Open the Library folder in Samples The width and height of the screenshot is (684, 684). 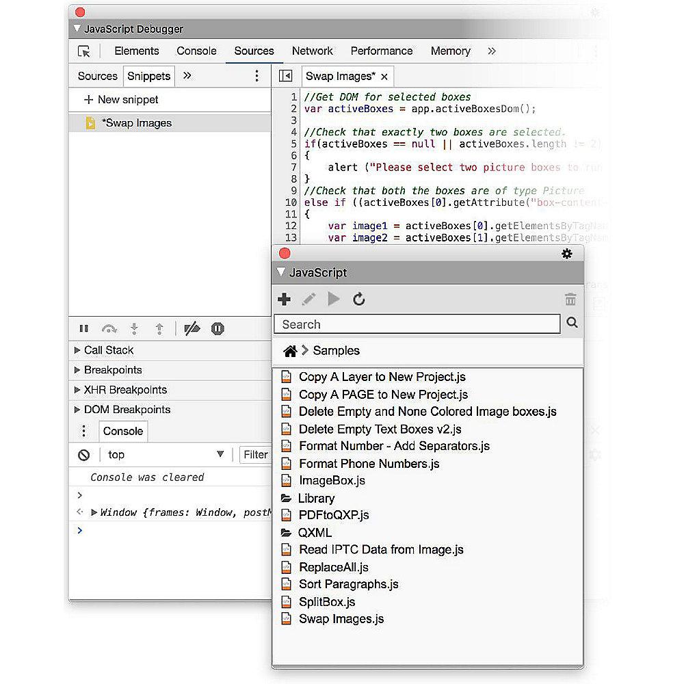coord(315,499)
